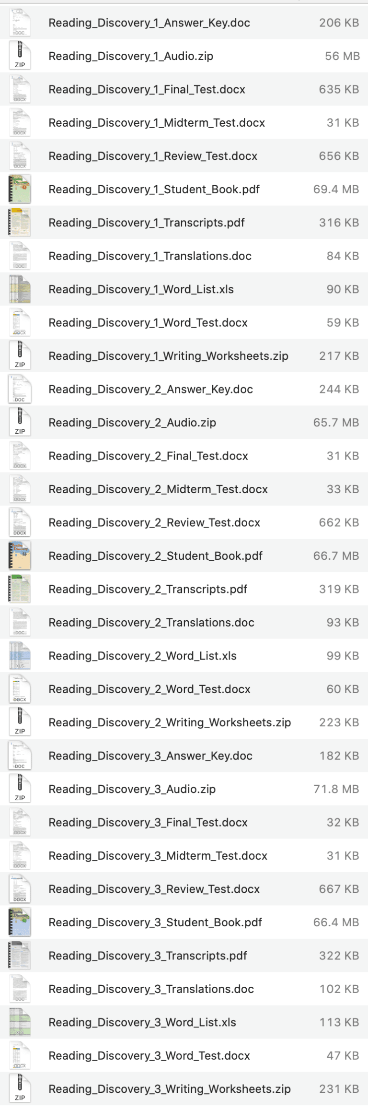Screen dimensions: 368x1111
Task: Click the ZIP icon for Reading_Discovery_2_Audio
Action: click(20, 423)
